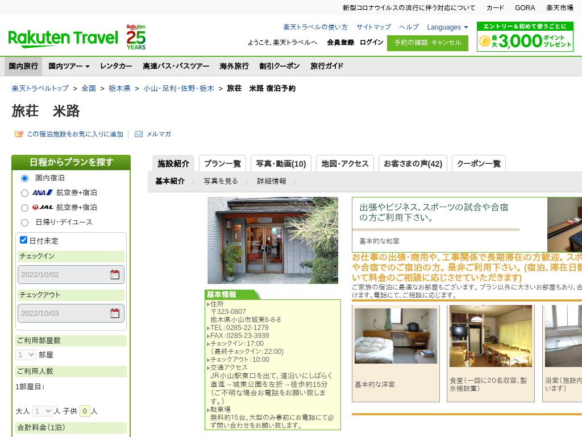Select ANA 航空券+宿泊 radio option
Image resolution: width=582 pixels, height=437 pixels.
24,193
